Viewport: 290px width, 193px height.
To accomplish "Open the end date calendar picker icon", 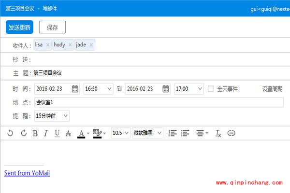I will coord(166,89).
